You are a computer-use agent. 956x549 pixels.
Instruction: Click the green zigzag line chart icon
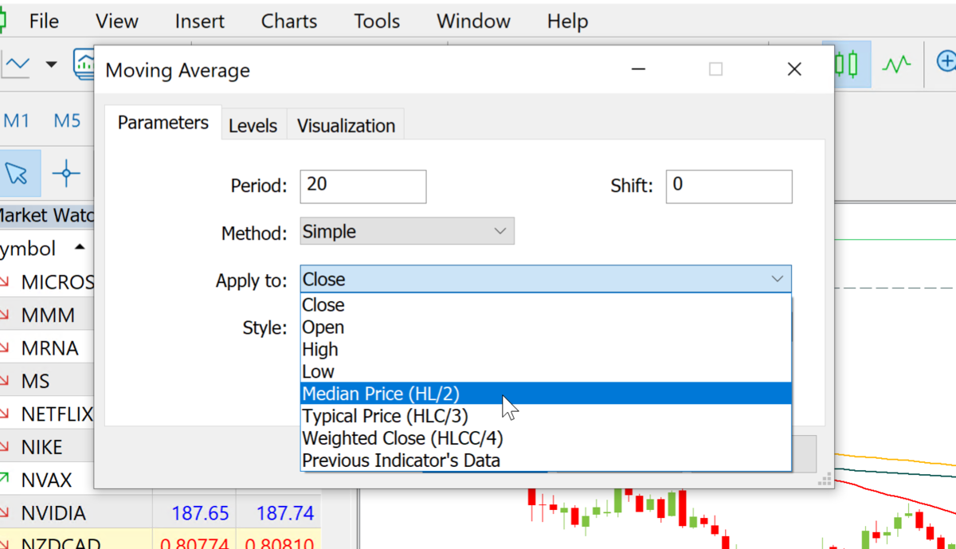point(896,63)
